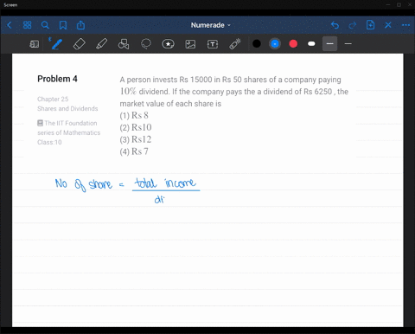Bookmark the current page

(63, 25)
